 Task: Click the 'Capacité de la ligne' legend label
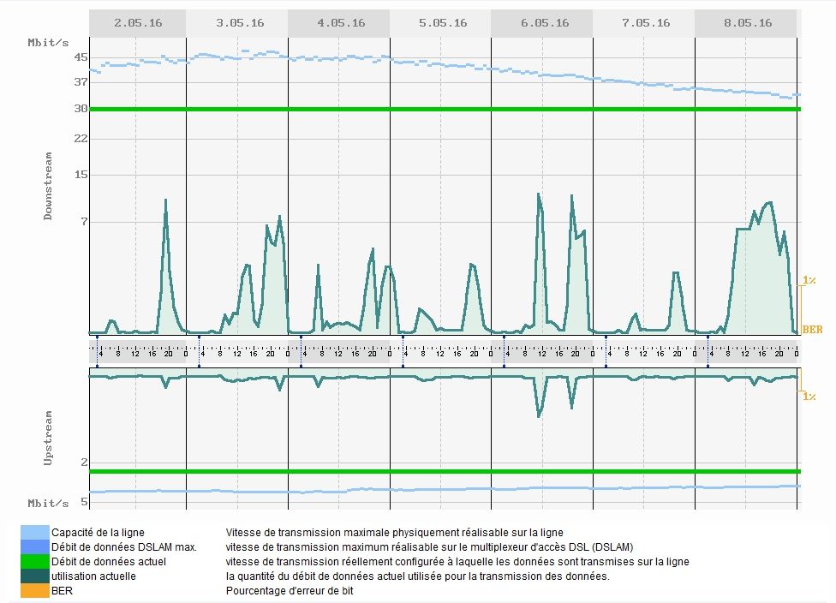[x=98, y=532]
